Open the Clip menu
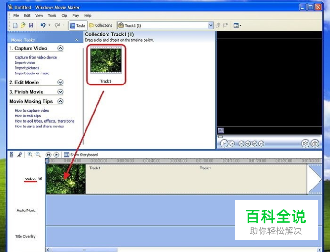Viewport: 330px width, 252px height. (x=64, y=16)
